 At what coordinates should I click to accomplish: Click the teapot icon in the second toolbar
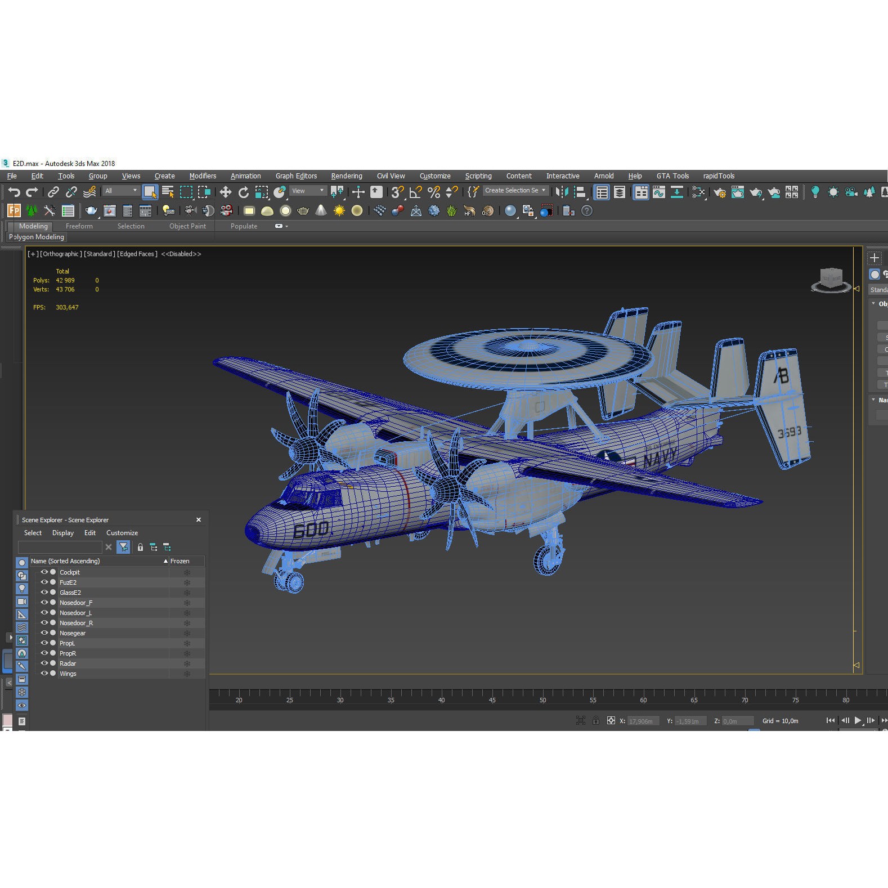(x=91, y=211)
